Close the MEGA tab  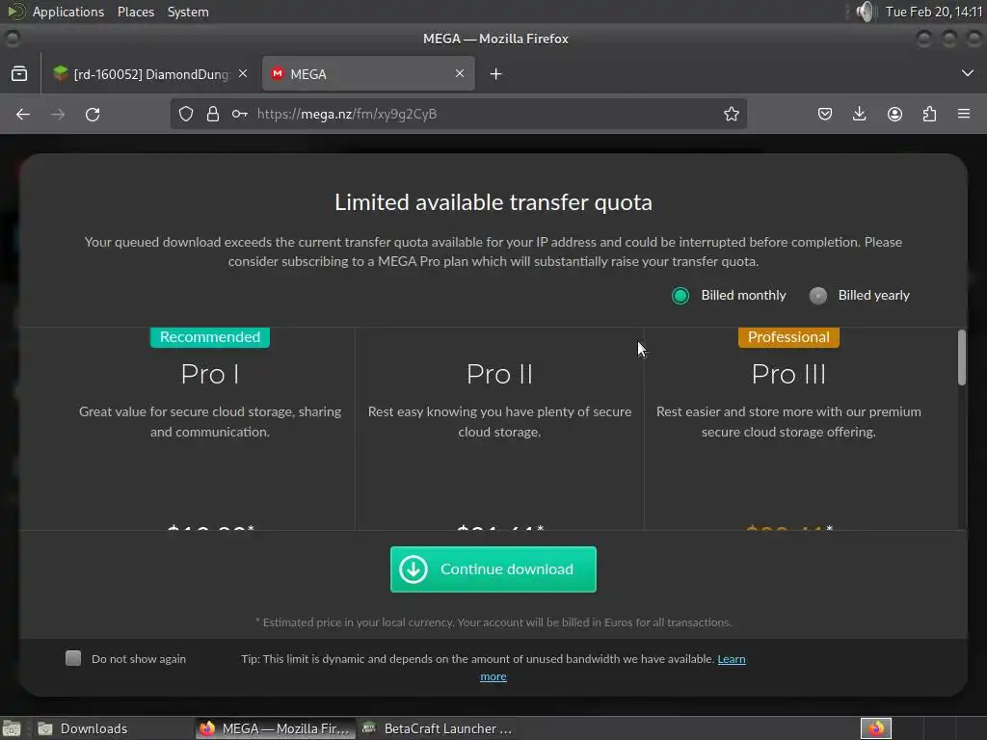460,73
